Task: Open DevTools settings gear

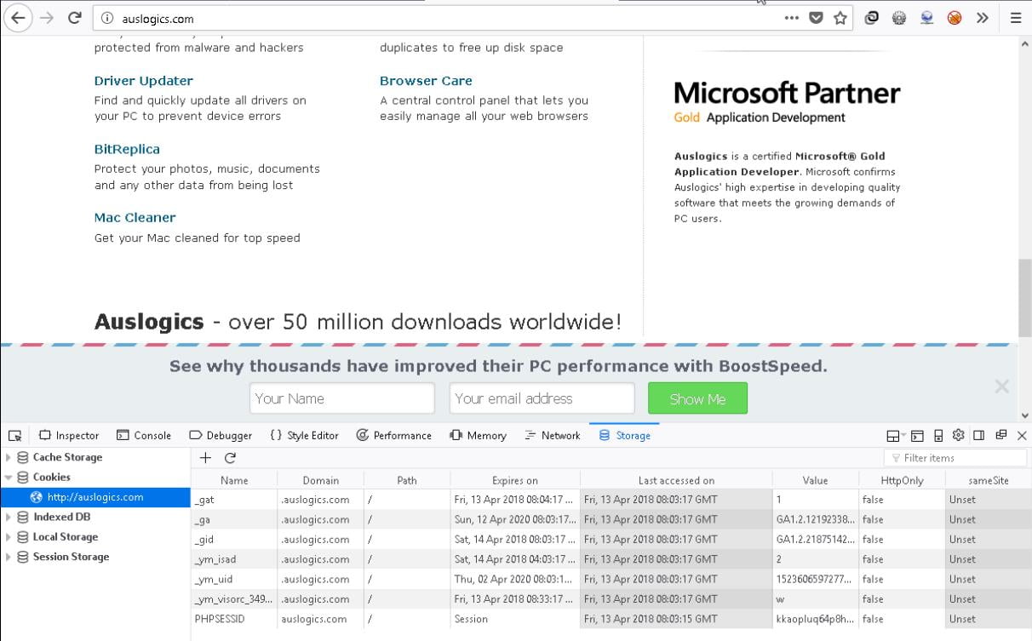Action: [958, 436]
